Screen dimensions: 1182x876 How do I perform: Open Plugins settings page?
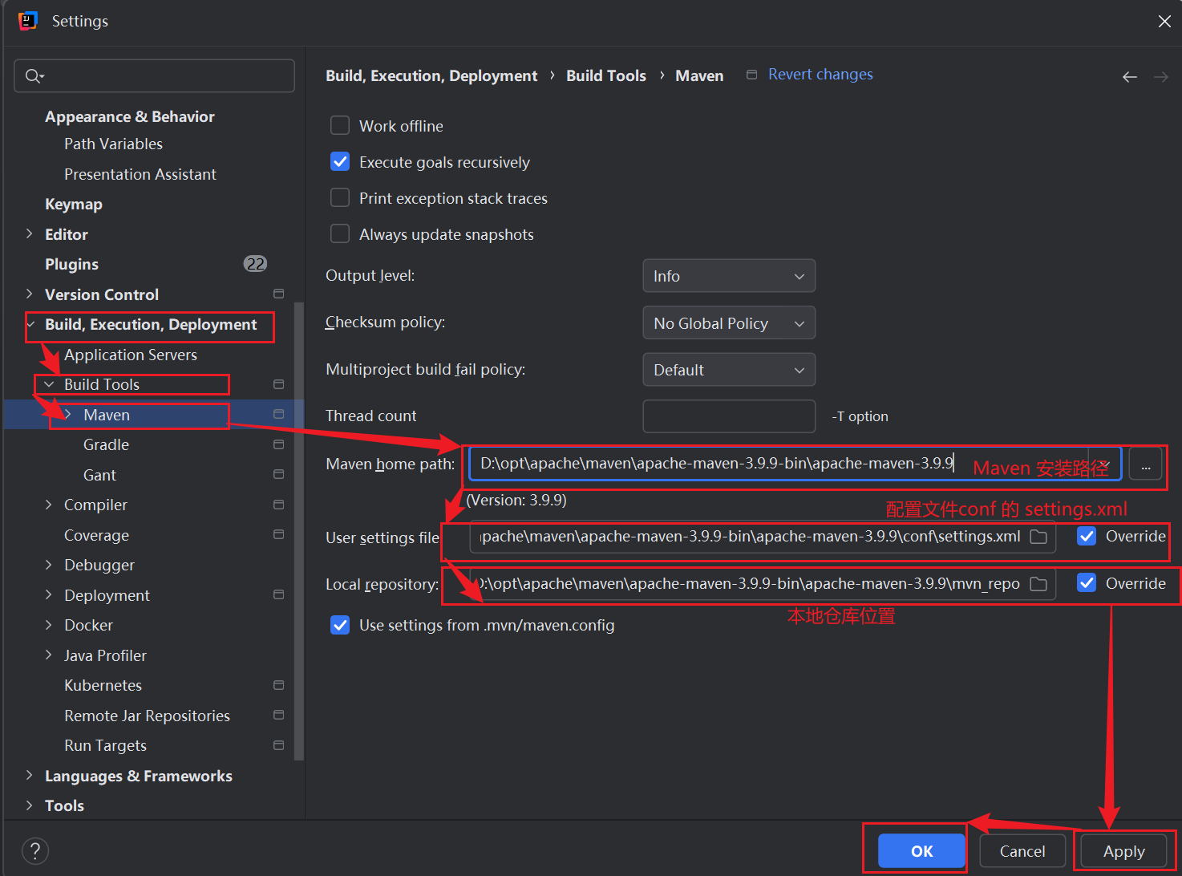tap(71, 264)
